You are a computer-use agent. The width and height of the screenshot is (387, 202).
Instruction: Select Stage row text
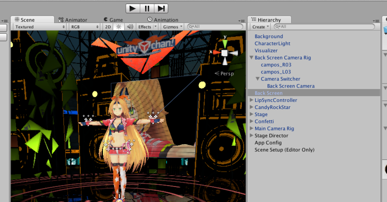click(x=261, y=115)
